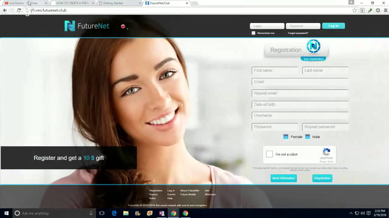Screen dimensions: 389x218
Task: Click the key extension icon beside the star
Action: pos(362,10)
